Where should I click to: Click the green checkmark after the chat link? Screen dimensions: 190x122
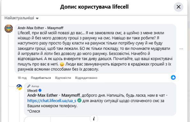(80, 100)
